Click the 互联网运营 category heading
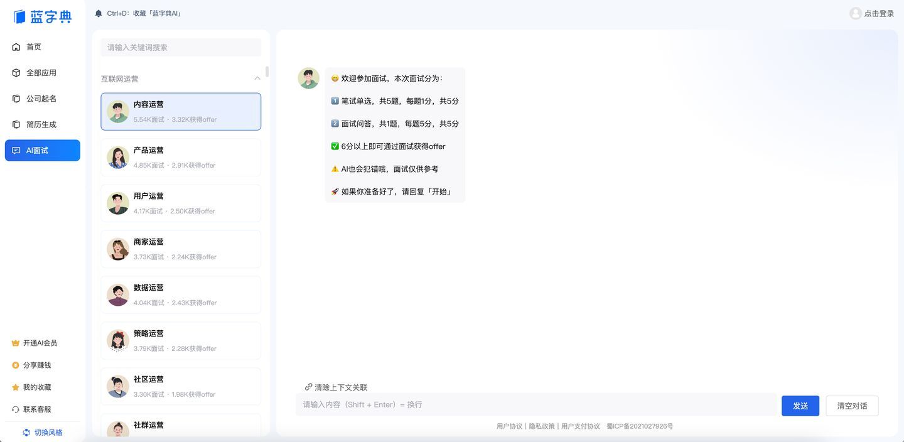Screen dimensions: 904x442 click(120, 79)
